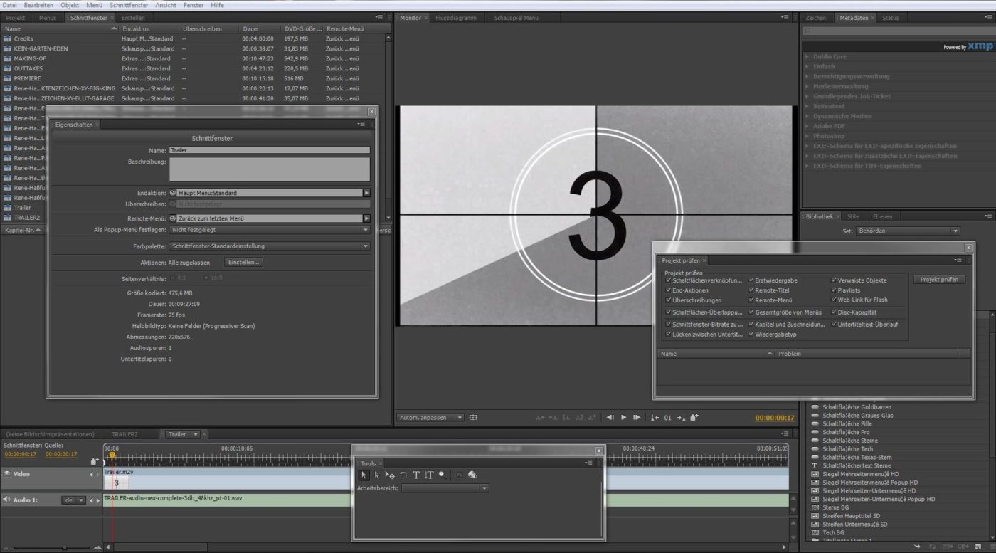Toggle the Audio 1 speaker icon
This screenshot has width=996, height=553.
(6, 500)
